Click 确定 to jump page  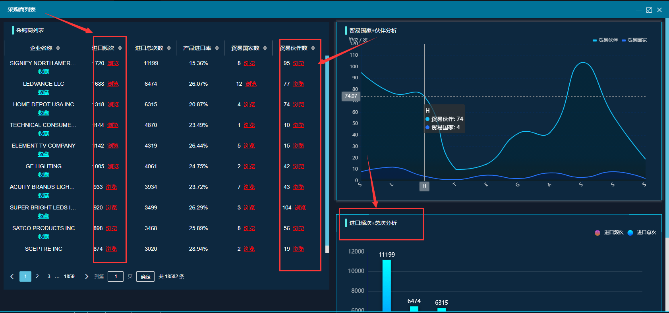coord(145,277)
